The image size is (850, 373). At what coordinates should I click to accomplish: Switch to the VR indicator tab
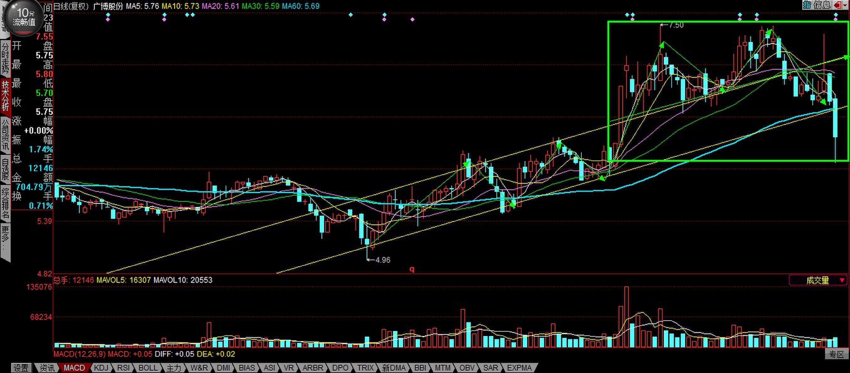click(x=289, y=368)
